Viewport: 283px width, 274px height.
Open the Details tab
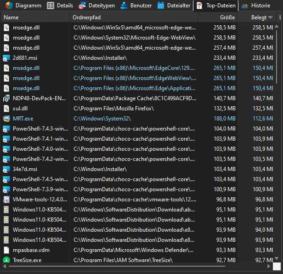click(60, 6)
